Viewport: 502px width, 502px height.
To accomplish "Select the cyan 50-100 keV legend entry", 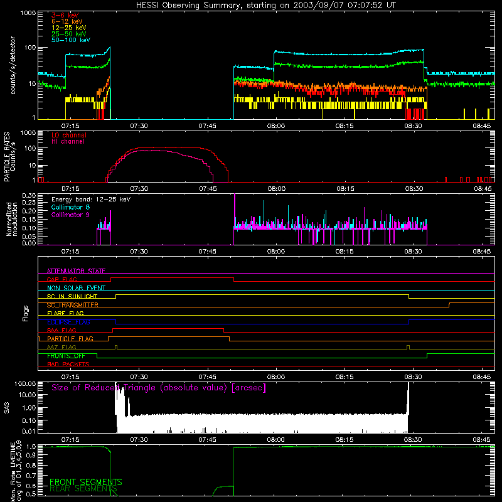I will click(71, 40).
